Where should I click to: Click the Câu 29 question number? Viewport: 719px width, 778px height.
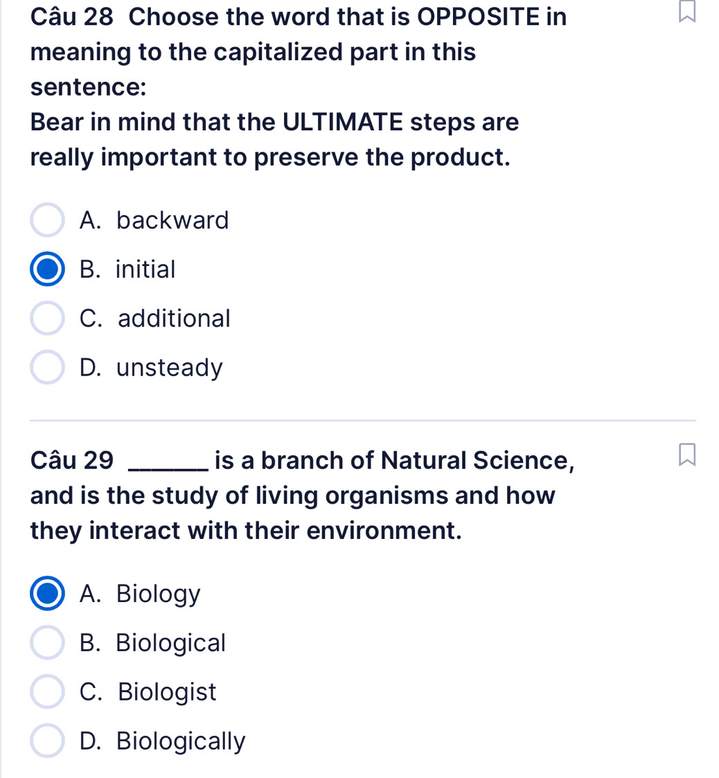pyautogui.click(x=73, y=459)
